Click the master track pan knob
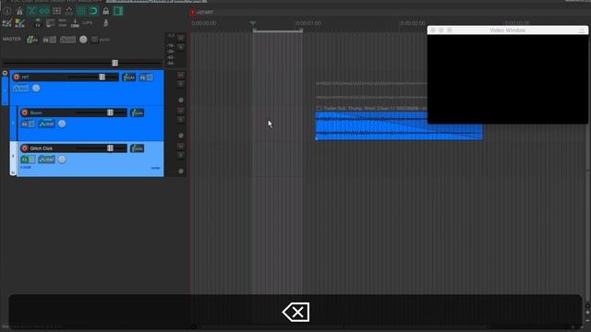 point(83,40)
